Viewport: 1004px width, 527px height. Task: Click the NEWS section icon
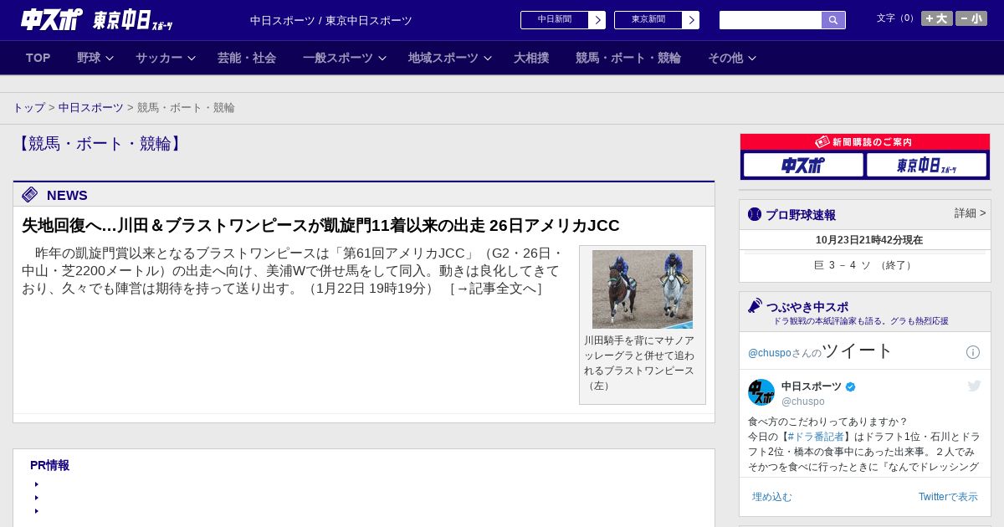[x=30, y=195]
